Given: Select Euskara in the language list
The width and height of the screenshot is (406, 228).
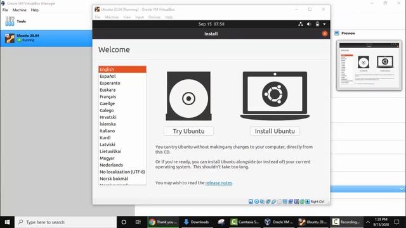Looking at the screenshot, I should tap(122, 90).
